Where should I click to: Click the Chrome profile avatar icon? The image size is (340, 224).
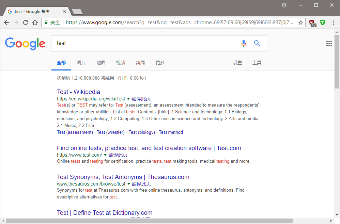coord(284,5)
